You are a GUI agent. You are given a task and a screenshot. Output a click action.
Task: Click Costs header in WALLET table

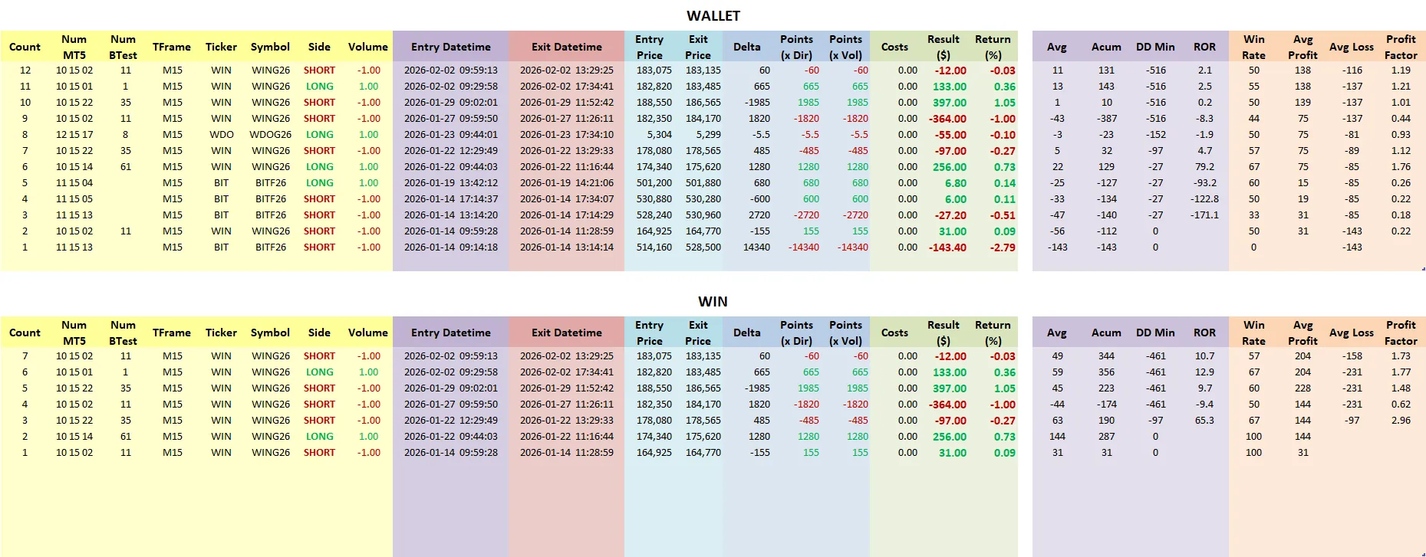(x=894, y=47)
